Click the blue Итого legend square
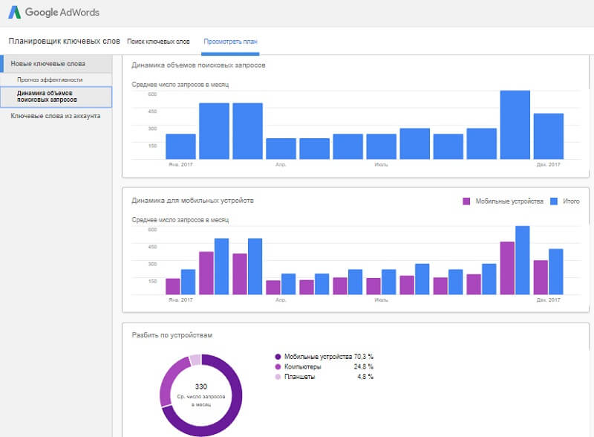The width and height of the screenshot is (594, 437). click(x=553, y=201)
